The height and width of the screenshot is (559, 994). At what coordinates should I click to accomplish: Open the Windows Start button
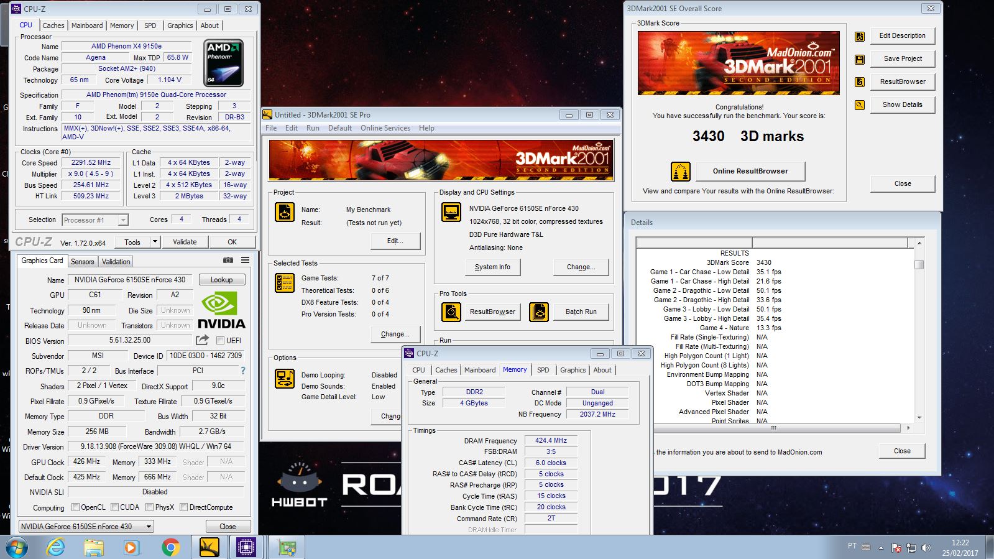coord(16,548)
